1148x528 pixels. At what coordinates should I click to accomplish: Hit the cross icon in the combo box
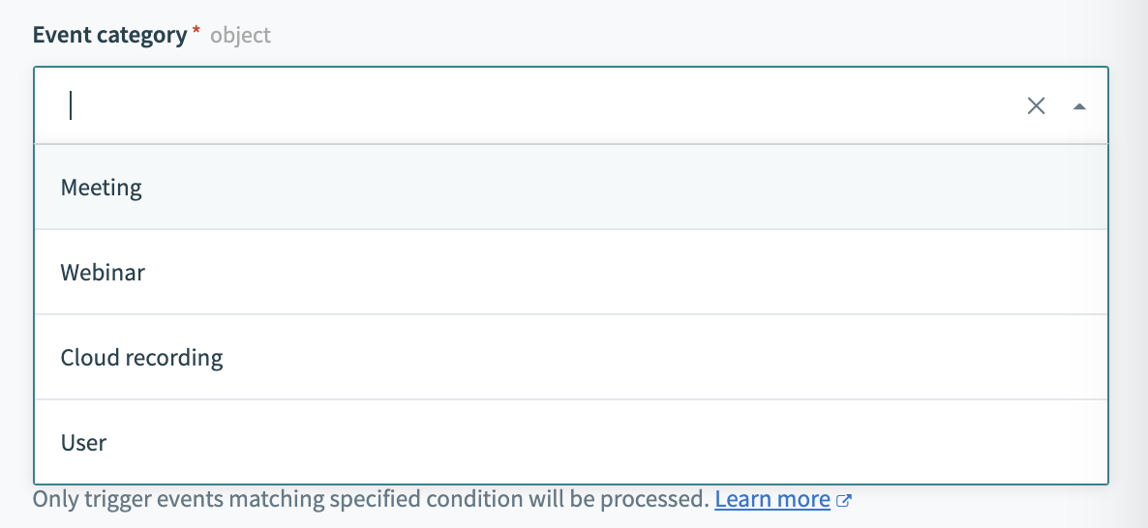[x=1036, y=106]
